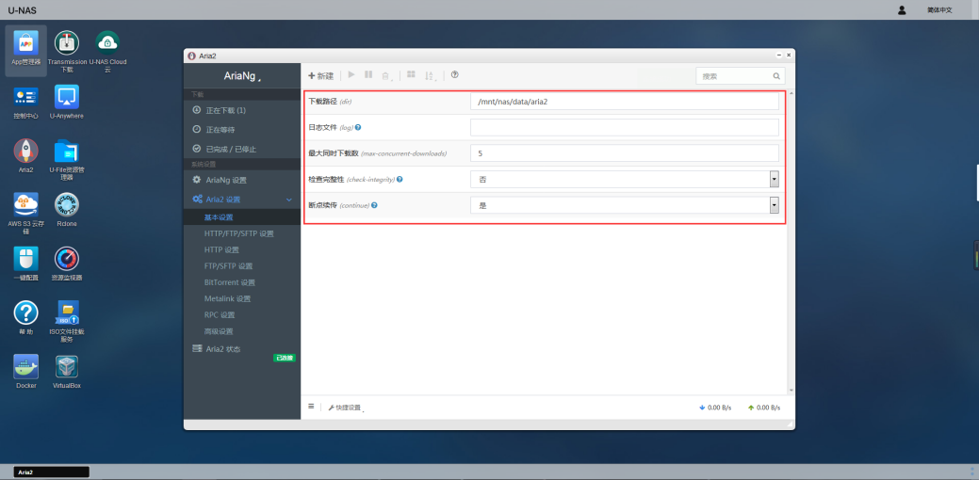Open AriaNg 设置 page

pyautogui.click(x=241, y=180)
